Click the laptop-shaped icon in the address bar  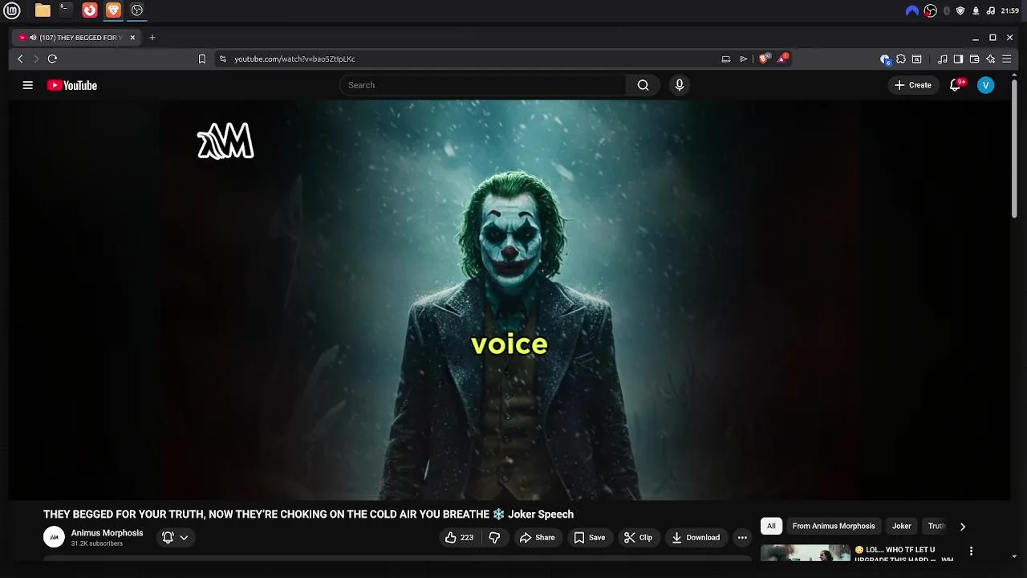(x=726, y=59)
